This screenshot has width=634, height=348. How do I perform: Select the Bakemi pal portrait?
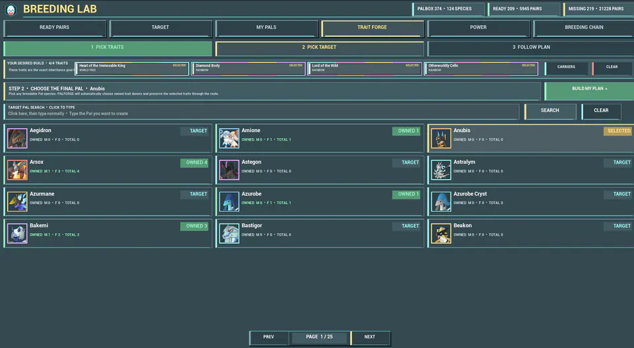point(17,233)
